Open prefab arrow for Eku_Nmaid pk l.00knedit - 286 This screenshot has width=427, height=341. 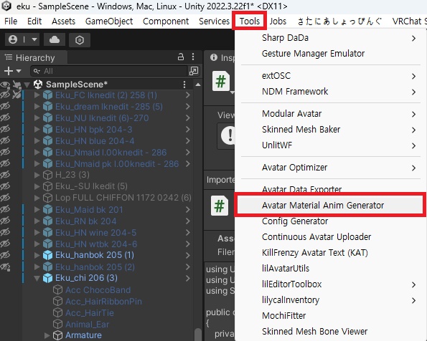(x=187, y=164)
